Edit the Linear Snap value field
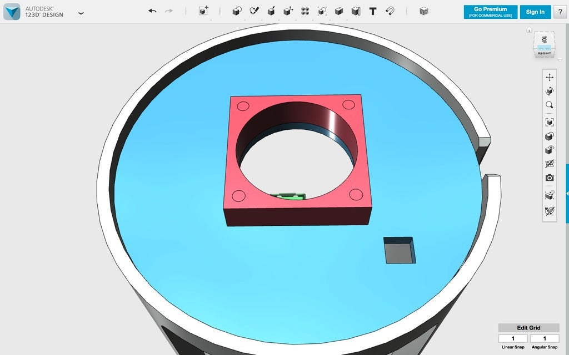The image size is (569, 355). [512, 338]
